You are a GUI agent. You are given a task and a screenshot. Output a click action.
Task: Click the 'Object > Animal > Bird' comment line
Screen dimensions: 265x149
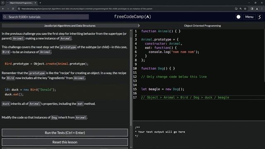[x=185, y=98]
